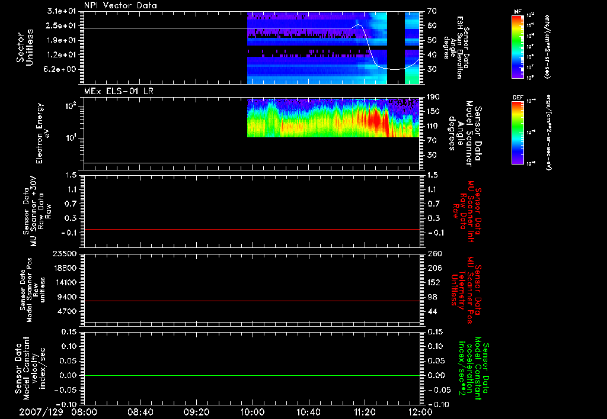607x419 pixels.
Task: Click the "9400" scanner position tick value
Action: pyautogui.click(x=66, y=297)
